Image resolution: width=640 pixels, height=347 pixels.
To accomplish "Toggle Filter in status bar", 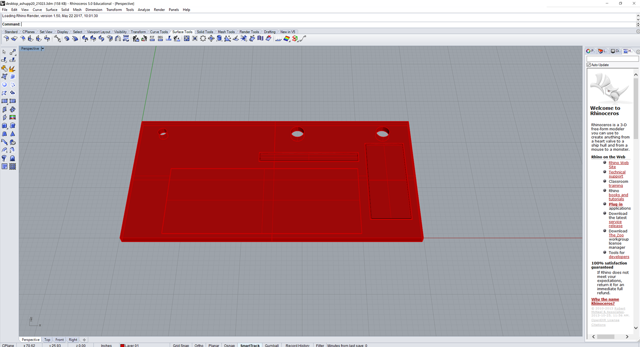I will click(x=320, y=345).
